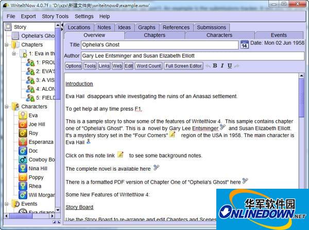Click character icon after Eva Hail
The image size is (309, 230).
point(89,141)
